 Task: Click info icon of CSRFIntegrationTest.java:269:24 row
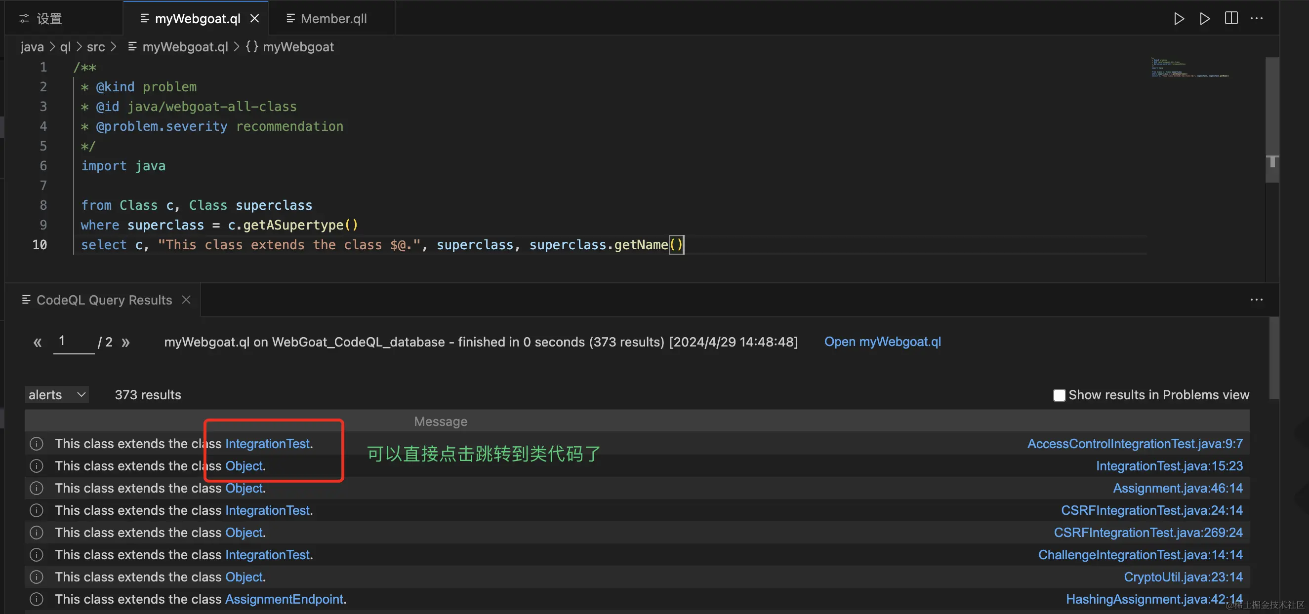pyautogui.click(x=37, y=532)
